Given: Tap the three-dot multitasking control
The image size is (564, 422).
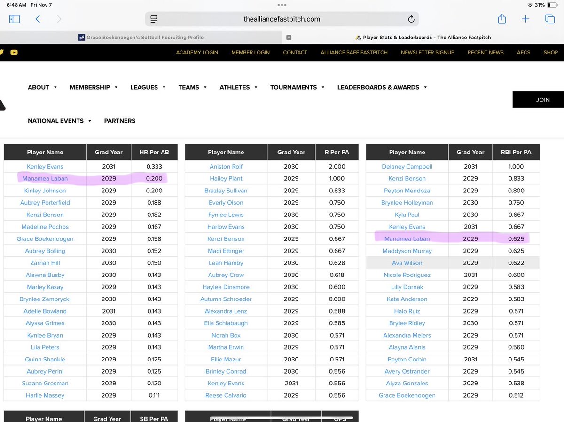Looking at the screenshot, I should point(282,5).
